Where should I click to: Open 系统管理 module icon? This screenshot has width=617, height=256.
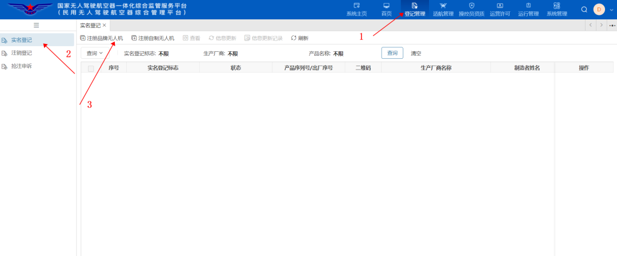(556, 6)
